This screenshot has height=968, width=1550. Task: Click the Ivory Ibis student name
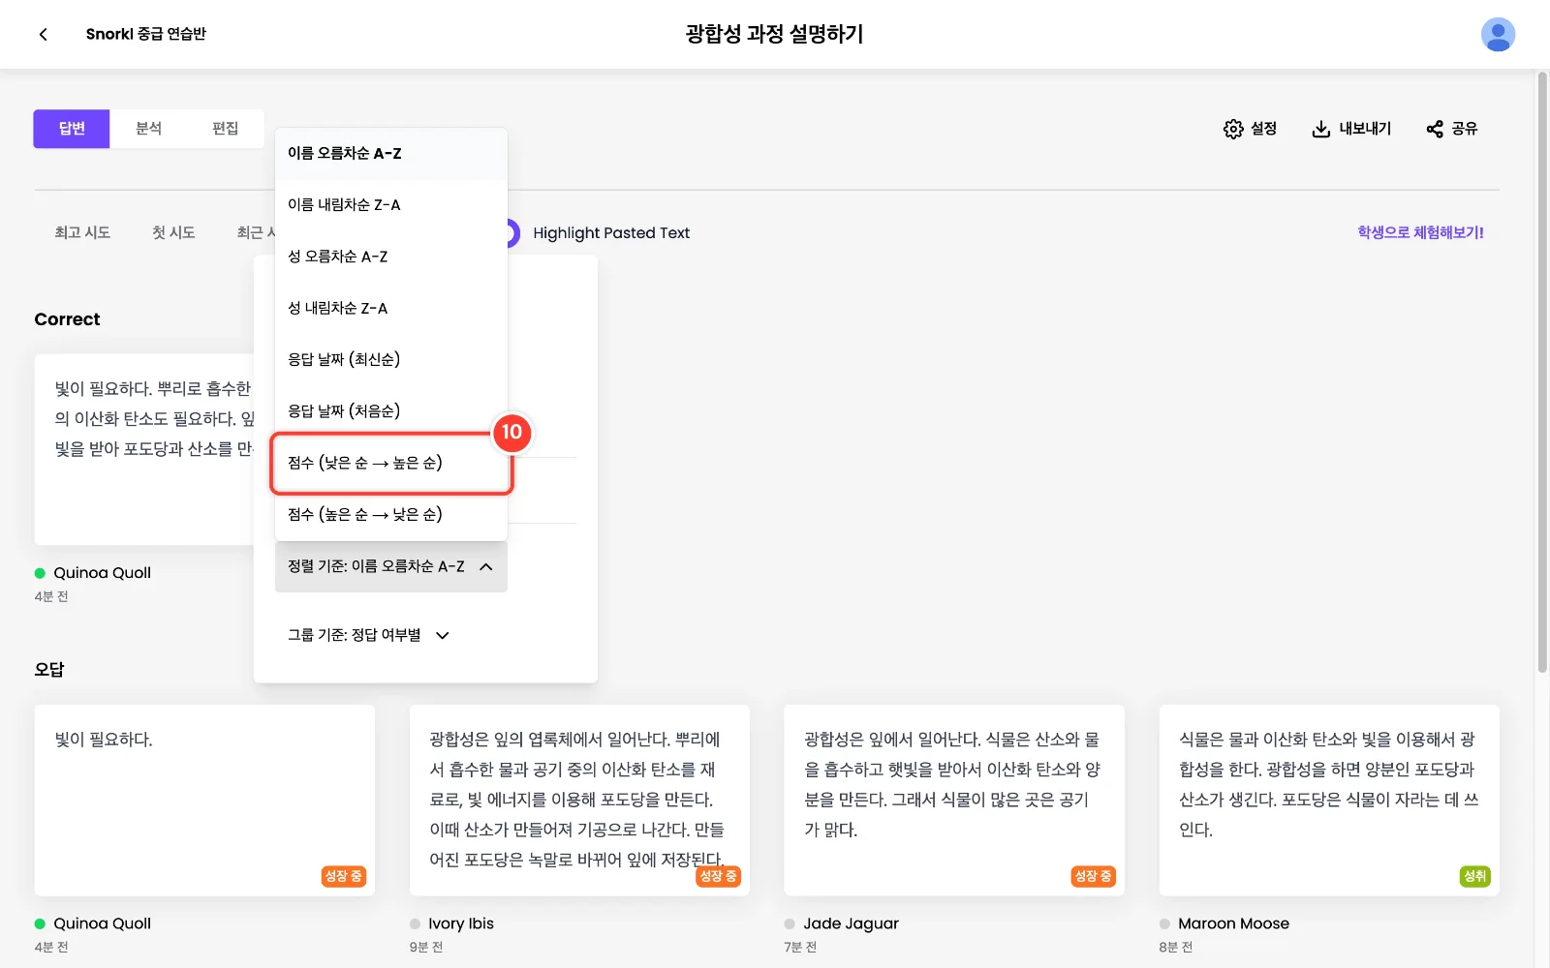pos(461,923)
